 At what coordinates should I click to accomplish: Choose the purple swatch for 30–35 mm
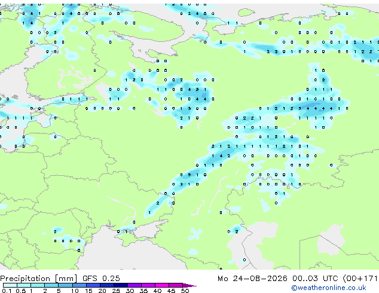(135, 285)
